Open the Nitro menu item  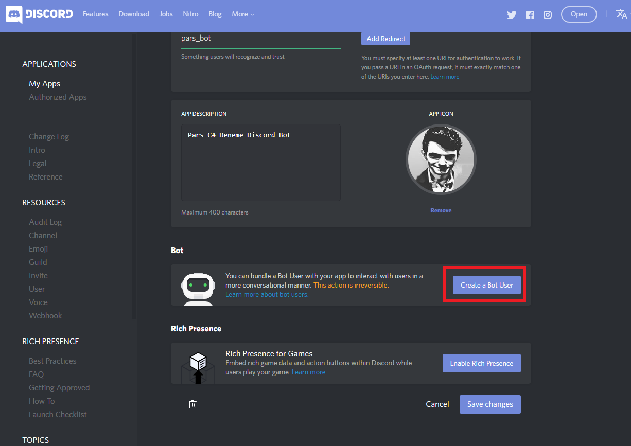(190, 14)
